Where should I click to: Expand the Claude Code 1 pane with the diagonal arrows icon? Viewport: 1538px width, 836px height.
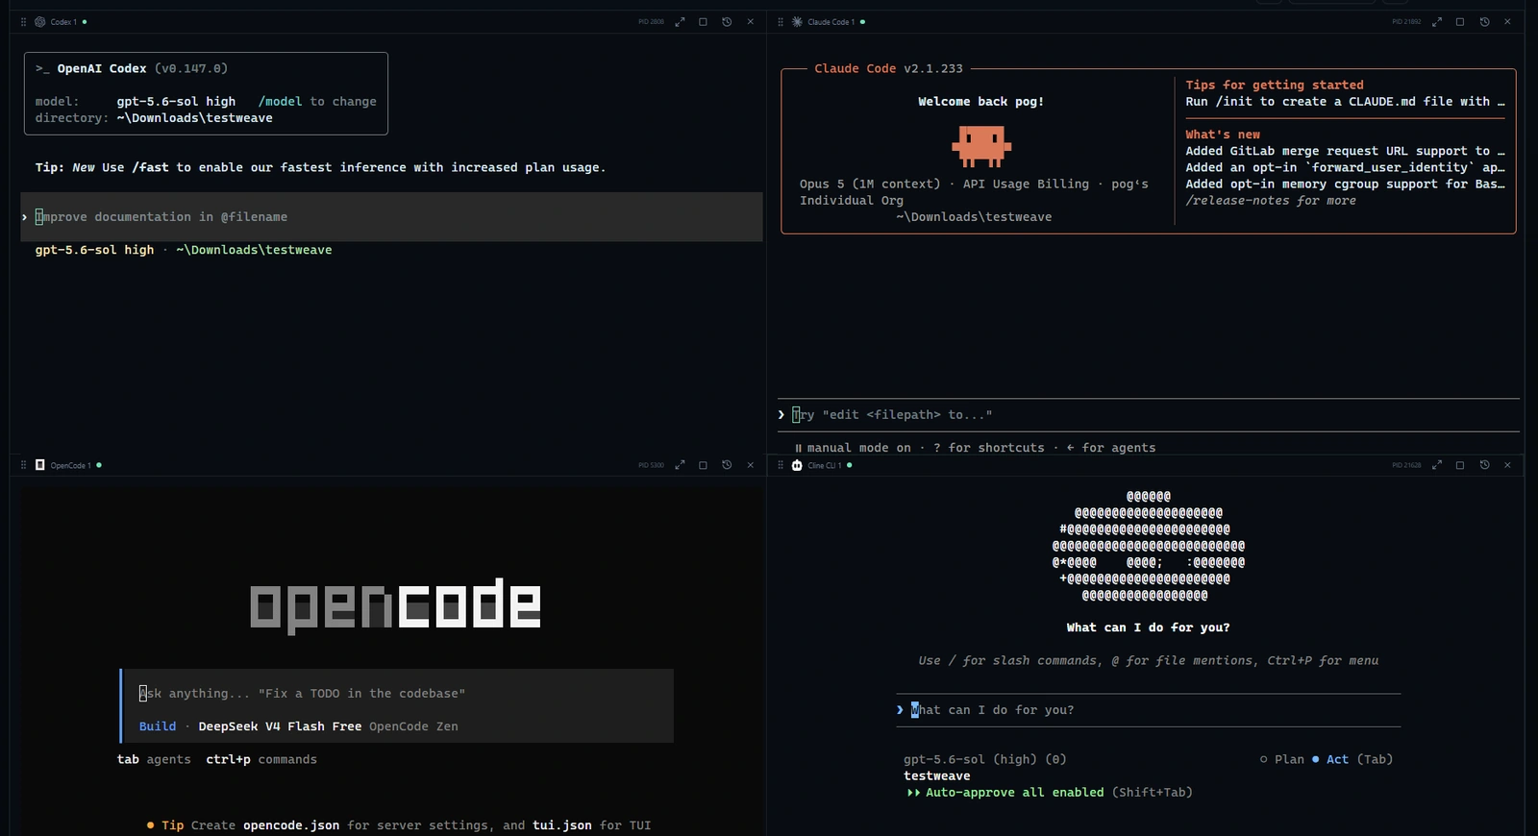tap(1437, 21)
